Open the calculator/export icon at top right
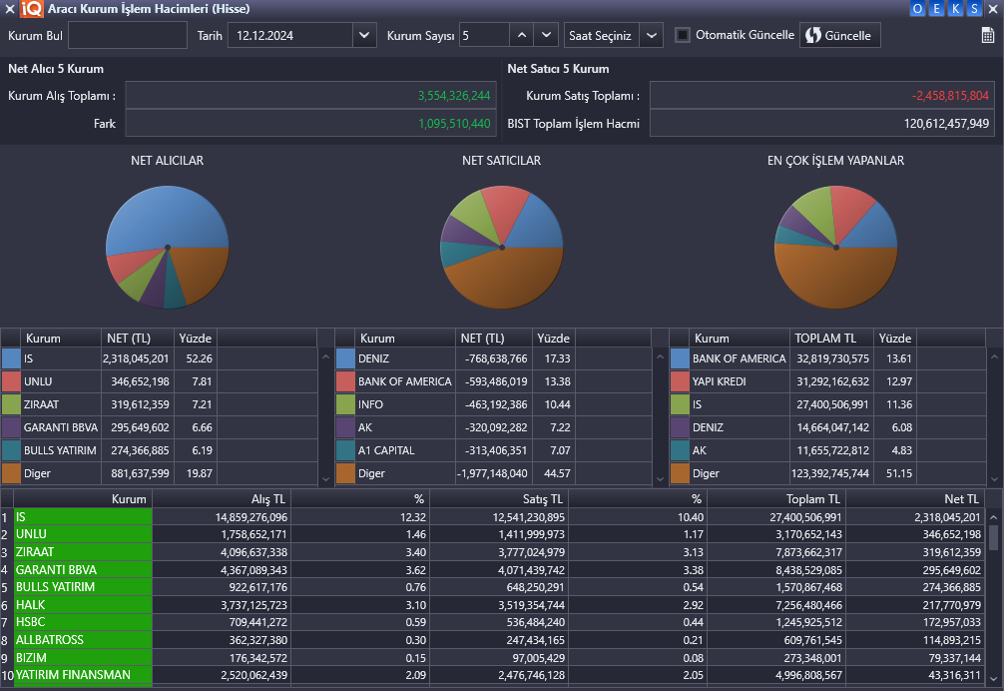Screen dimensions: 1004x691 (988, 35)
